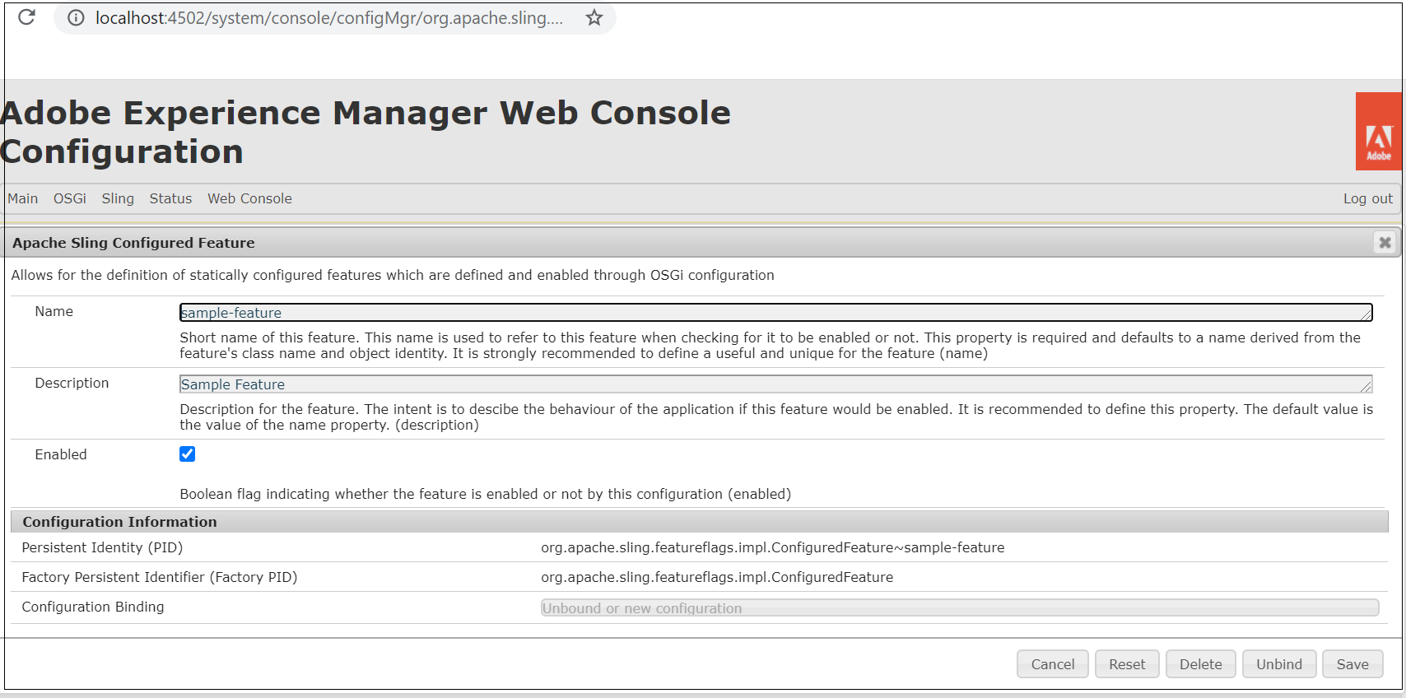Click the Configuration Binding label
The width and height of the screenshot is (1406, 698).
point(93,607)
